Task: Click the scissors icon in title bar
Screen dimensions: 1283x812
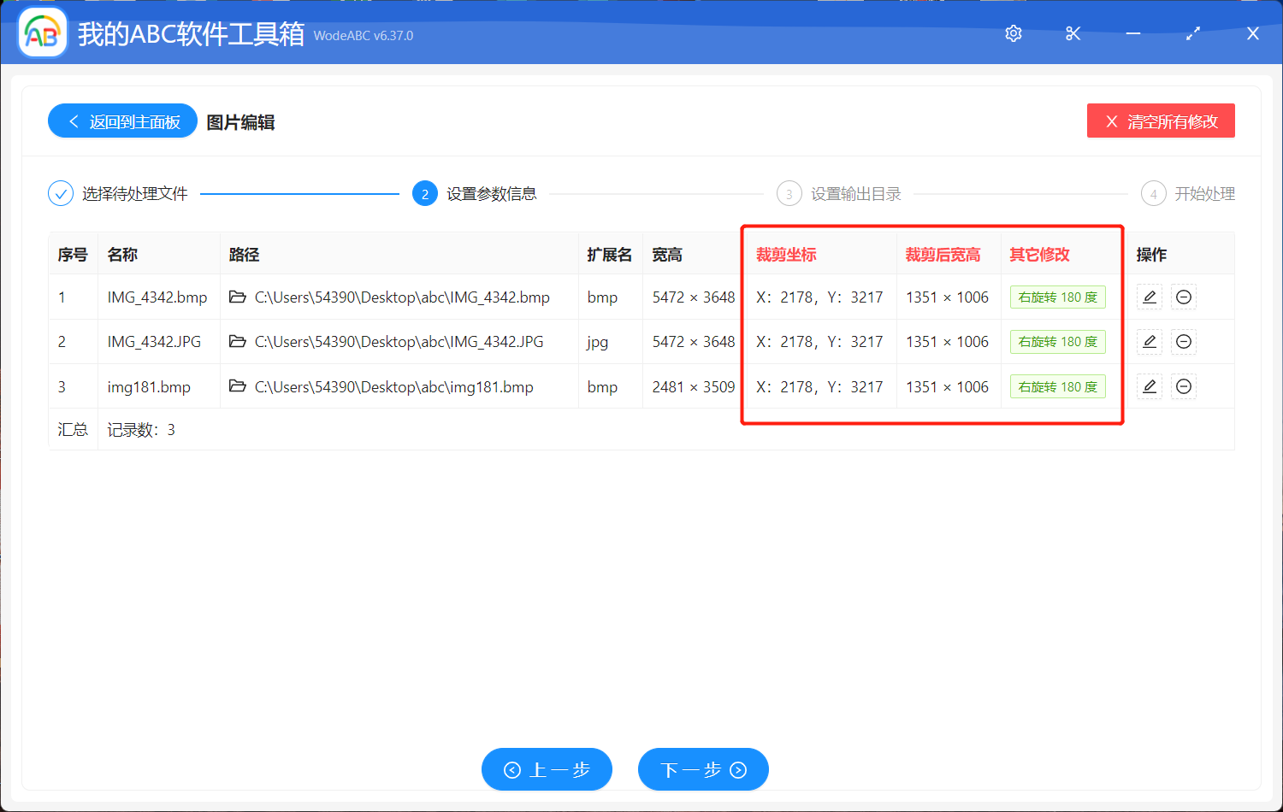Action: pyautogui.click(x=1073, y=33)
